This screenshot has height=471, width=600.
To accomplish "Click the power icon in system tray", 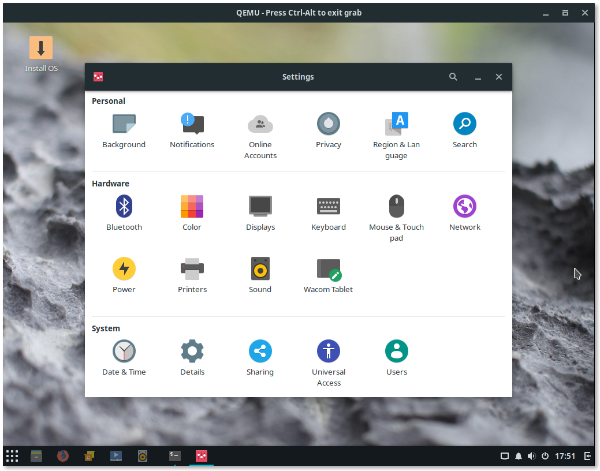I will (x=545, y=455).
